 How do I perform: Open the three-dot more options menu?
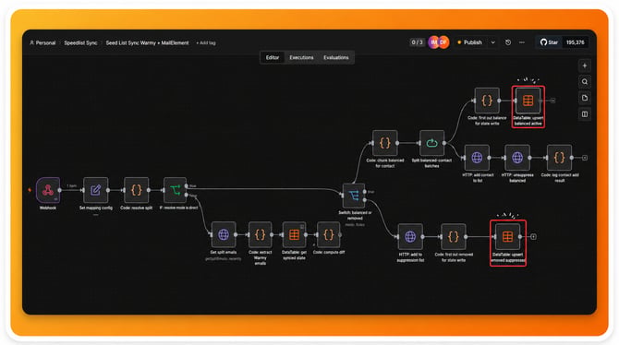click(x=522, y=42)
